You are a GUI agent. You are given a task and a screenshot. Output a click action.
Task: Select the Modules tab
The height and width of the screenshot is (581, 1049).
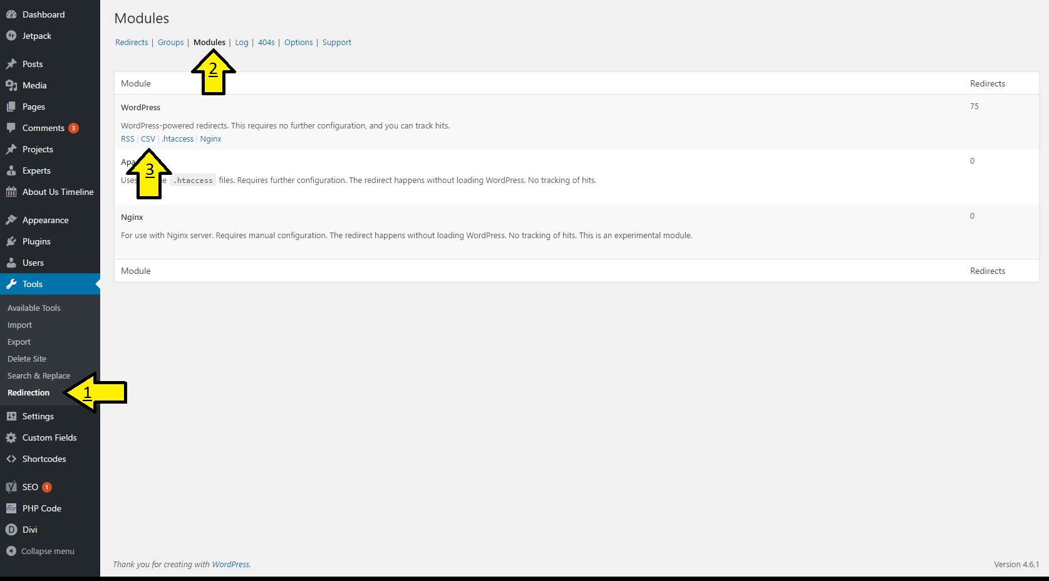[209, 42]
